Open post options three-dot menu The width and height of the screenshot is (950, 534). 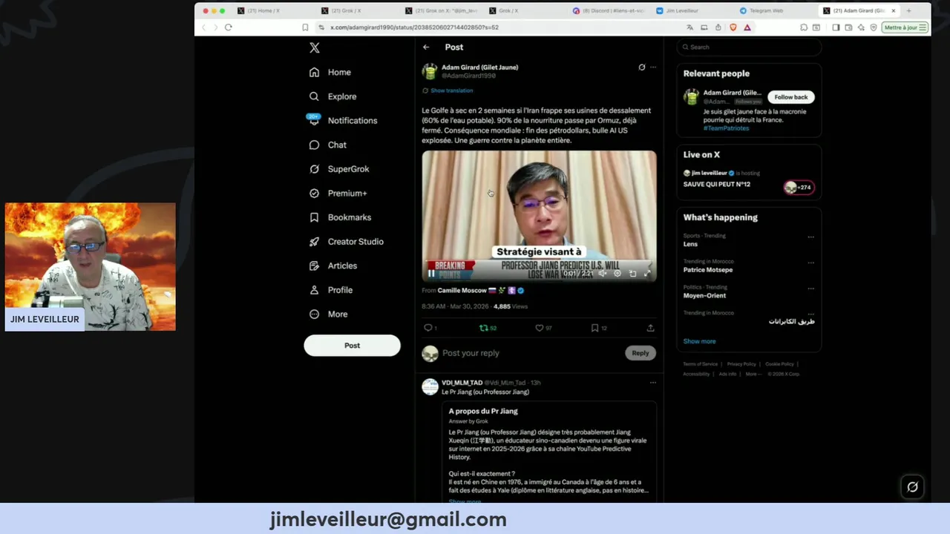653,67
